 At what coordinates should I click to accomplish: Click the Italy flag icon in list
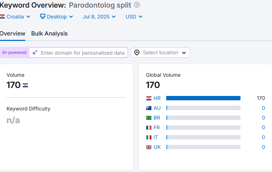click(149, 137)
